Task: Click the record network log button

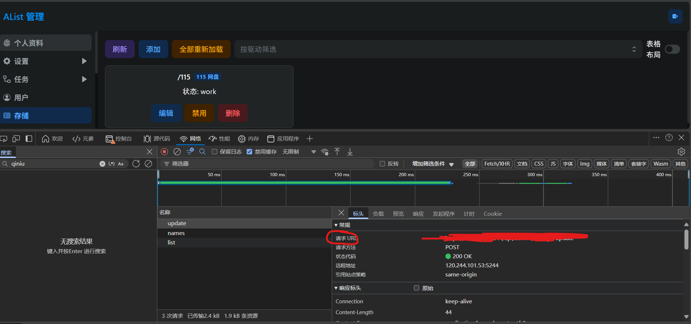Action: point(165,152)
